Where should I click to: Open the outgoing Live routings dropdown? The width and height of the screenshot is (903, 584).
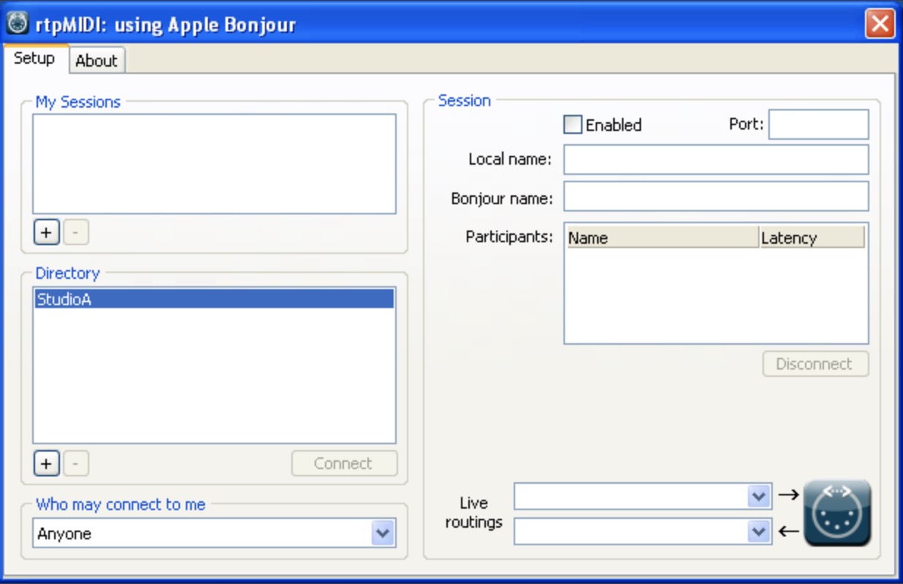(x=760, y=496)
